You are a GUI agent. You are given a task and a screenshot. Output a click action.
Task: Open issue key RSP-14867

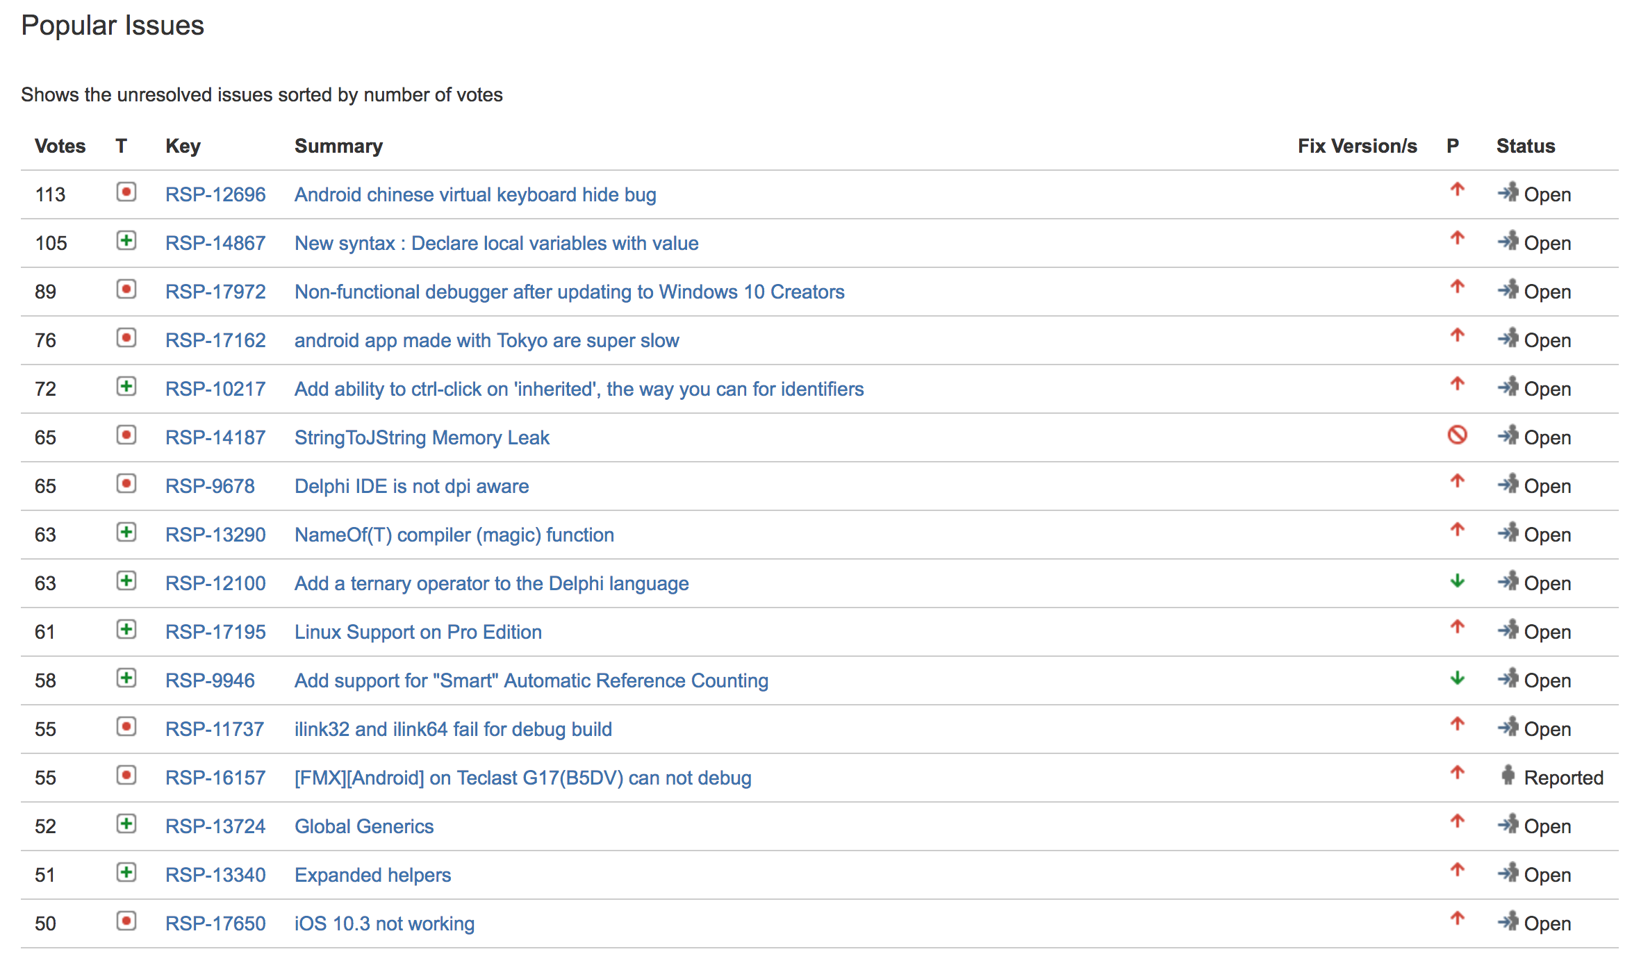215,243
